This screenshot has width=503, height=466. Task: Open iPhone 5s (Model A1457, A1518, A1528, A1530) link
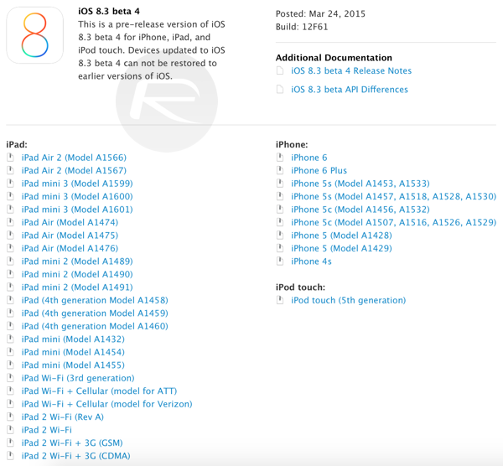coord(394,196)
